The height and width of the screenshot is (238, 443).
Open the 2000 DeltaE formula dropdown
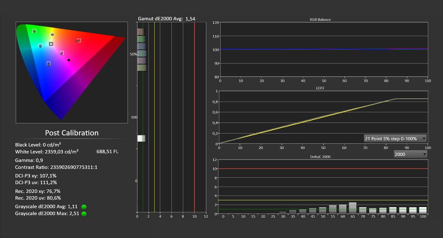(x=410, y=154)
